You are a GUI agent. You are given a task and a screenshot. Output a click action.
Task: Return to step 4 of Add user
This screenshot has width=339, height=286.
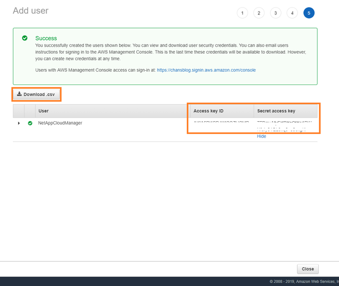point(292,13)
